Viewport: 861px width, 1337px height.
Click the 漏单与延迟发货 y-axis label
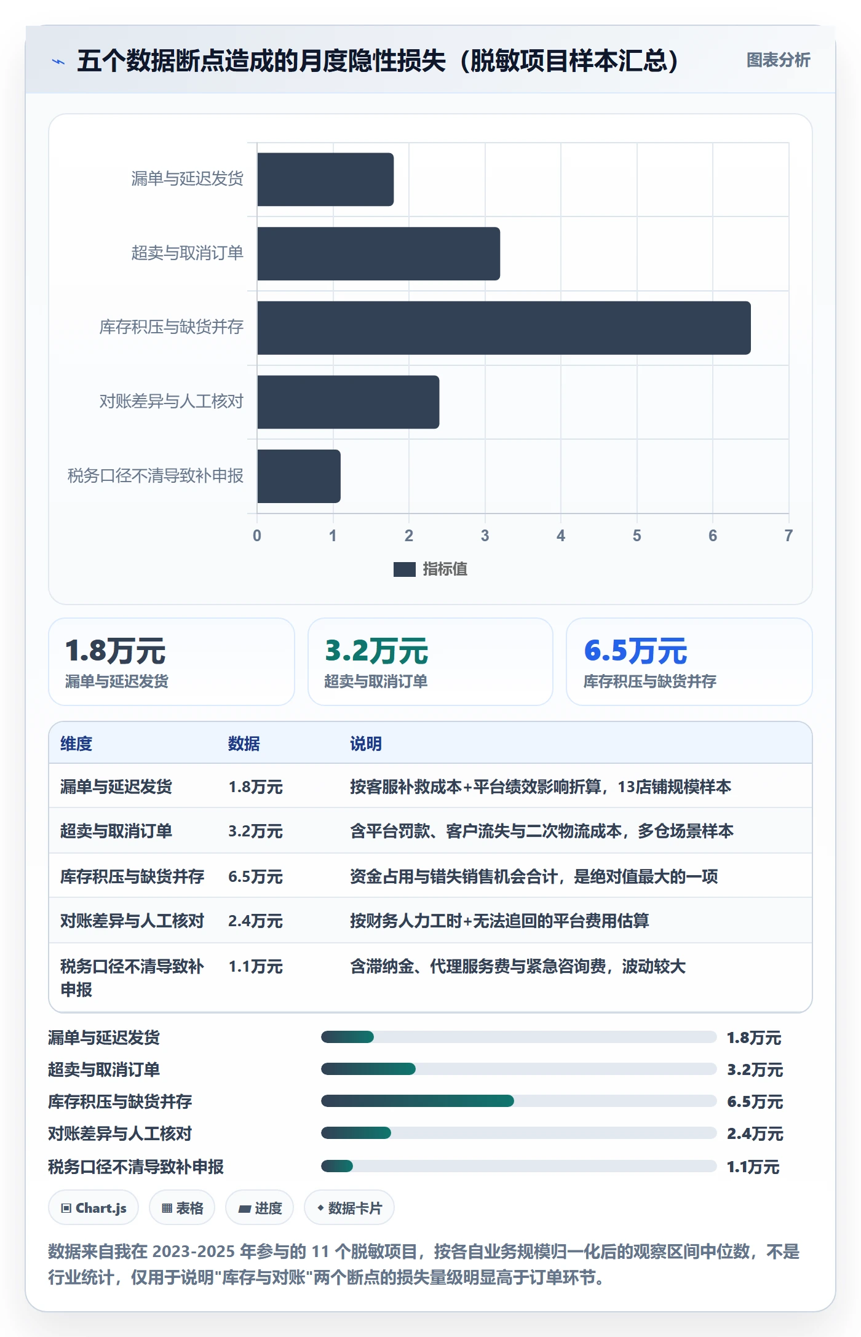[187, 179]
